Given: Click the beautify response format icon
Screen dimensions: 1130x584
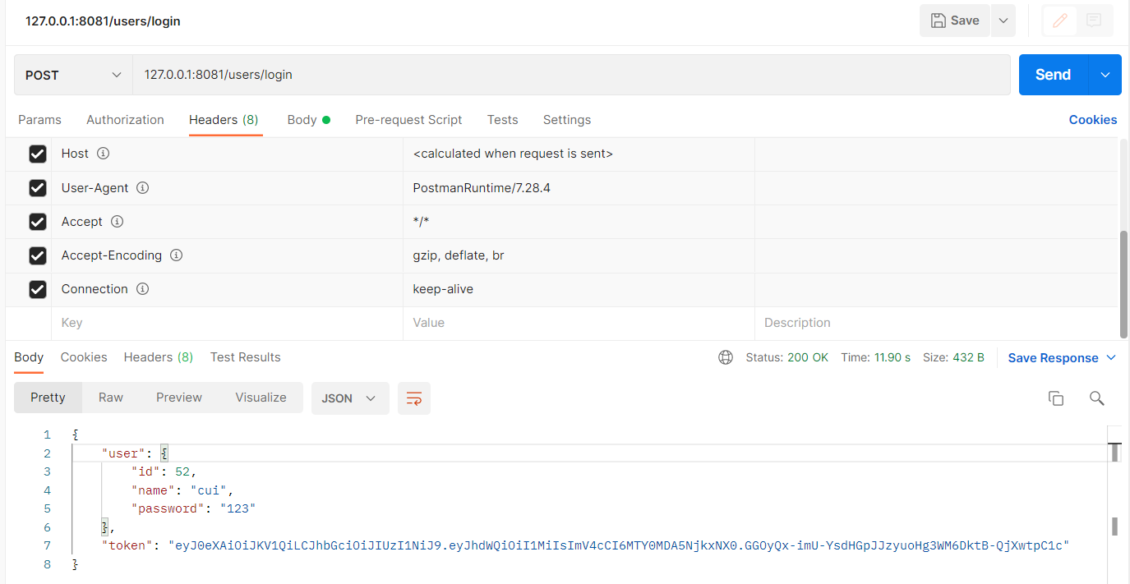Looking at the screenshot, I should click(x=413, y=398).
